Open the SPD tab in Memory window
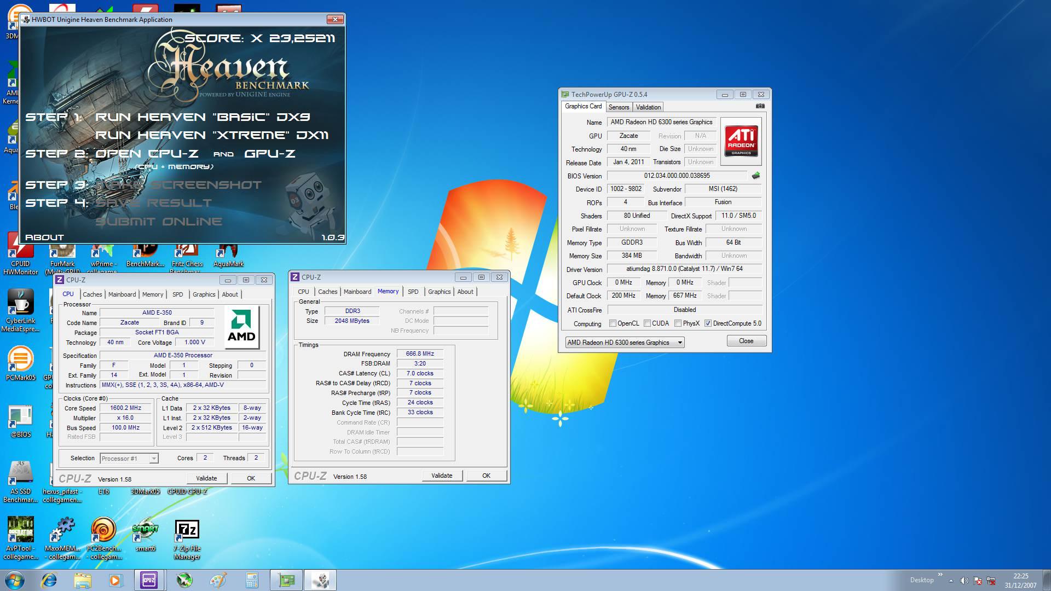This screenshot has height=591, width=1051. coord(413,292)
